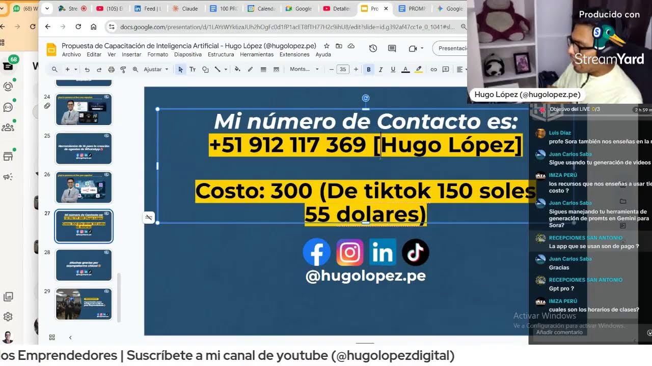Activate the paint format tool

(x=123, y=69)
